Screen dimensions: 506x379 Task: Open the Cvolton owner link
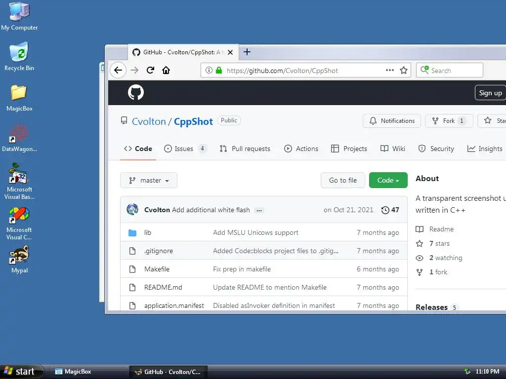tap(149, 121)
